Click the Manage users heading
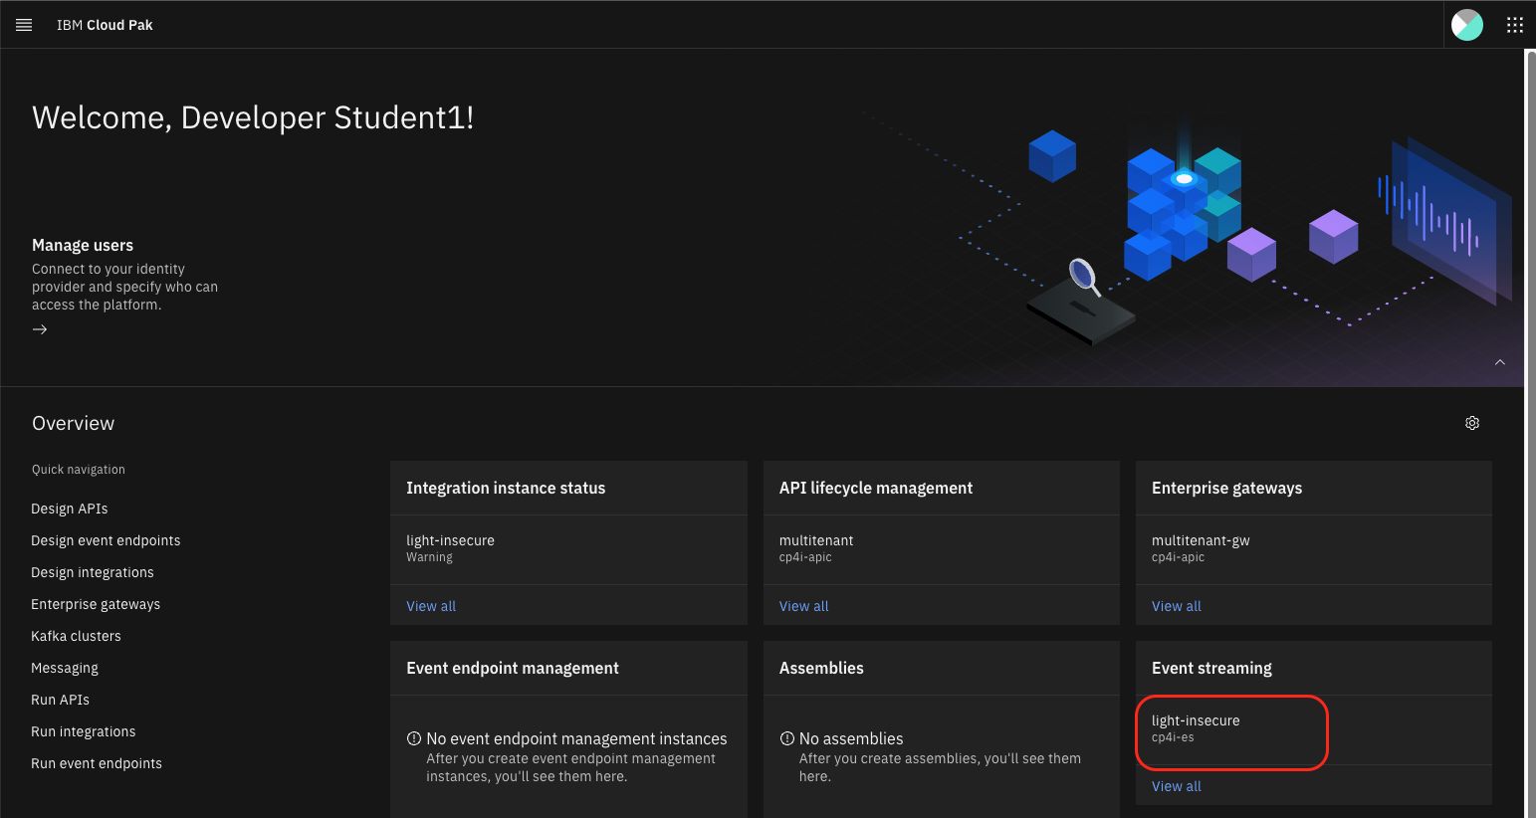1536x818 pixels. point(83,245)
